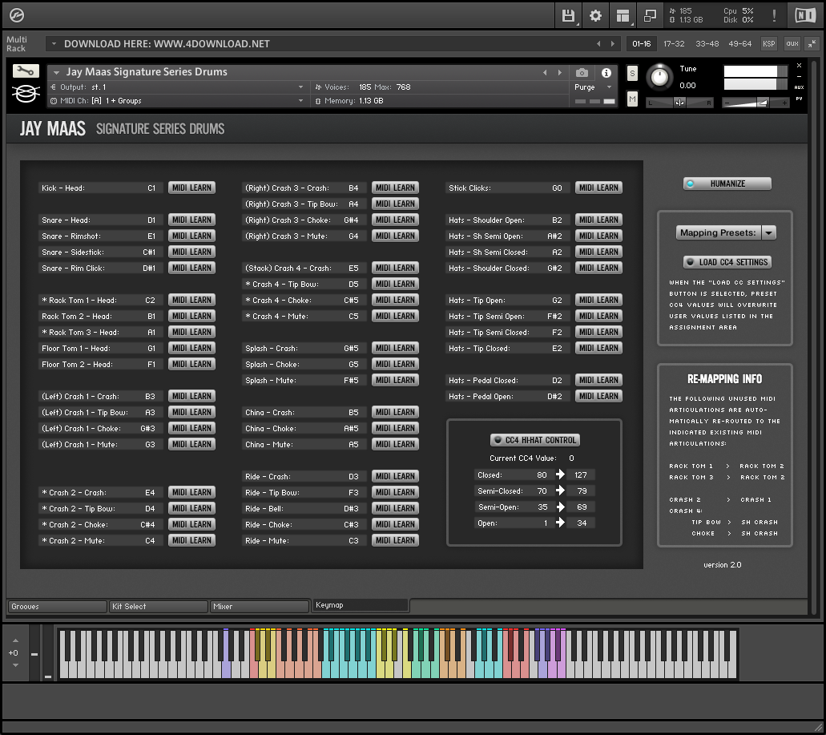Image resolution: width=826 pixels, height=735 pixels.
Task: Click MIDI LEARN for Stick Clicks
Action: point(598,188)
